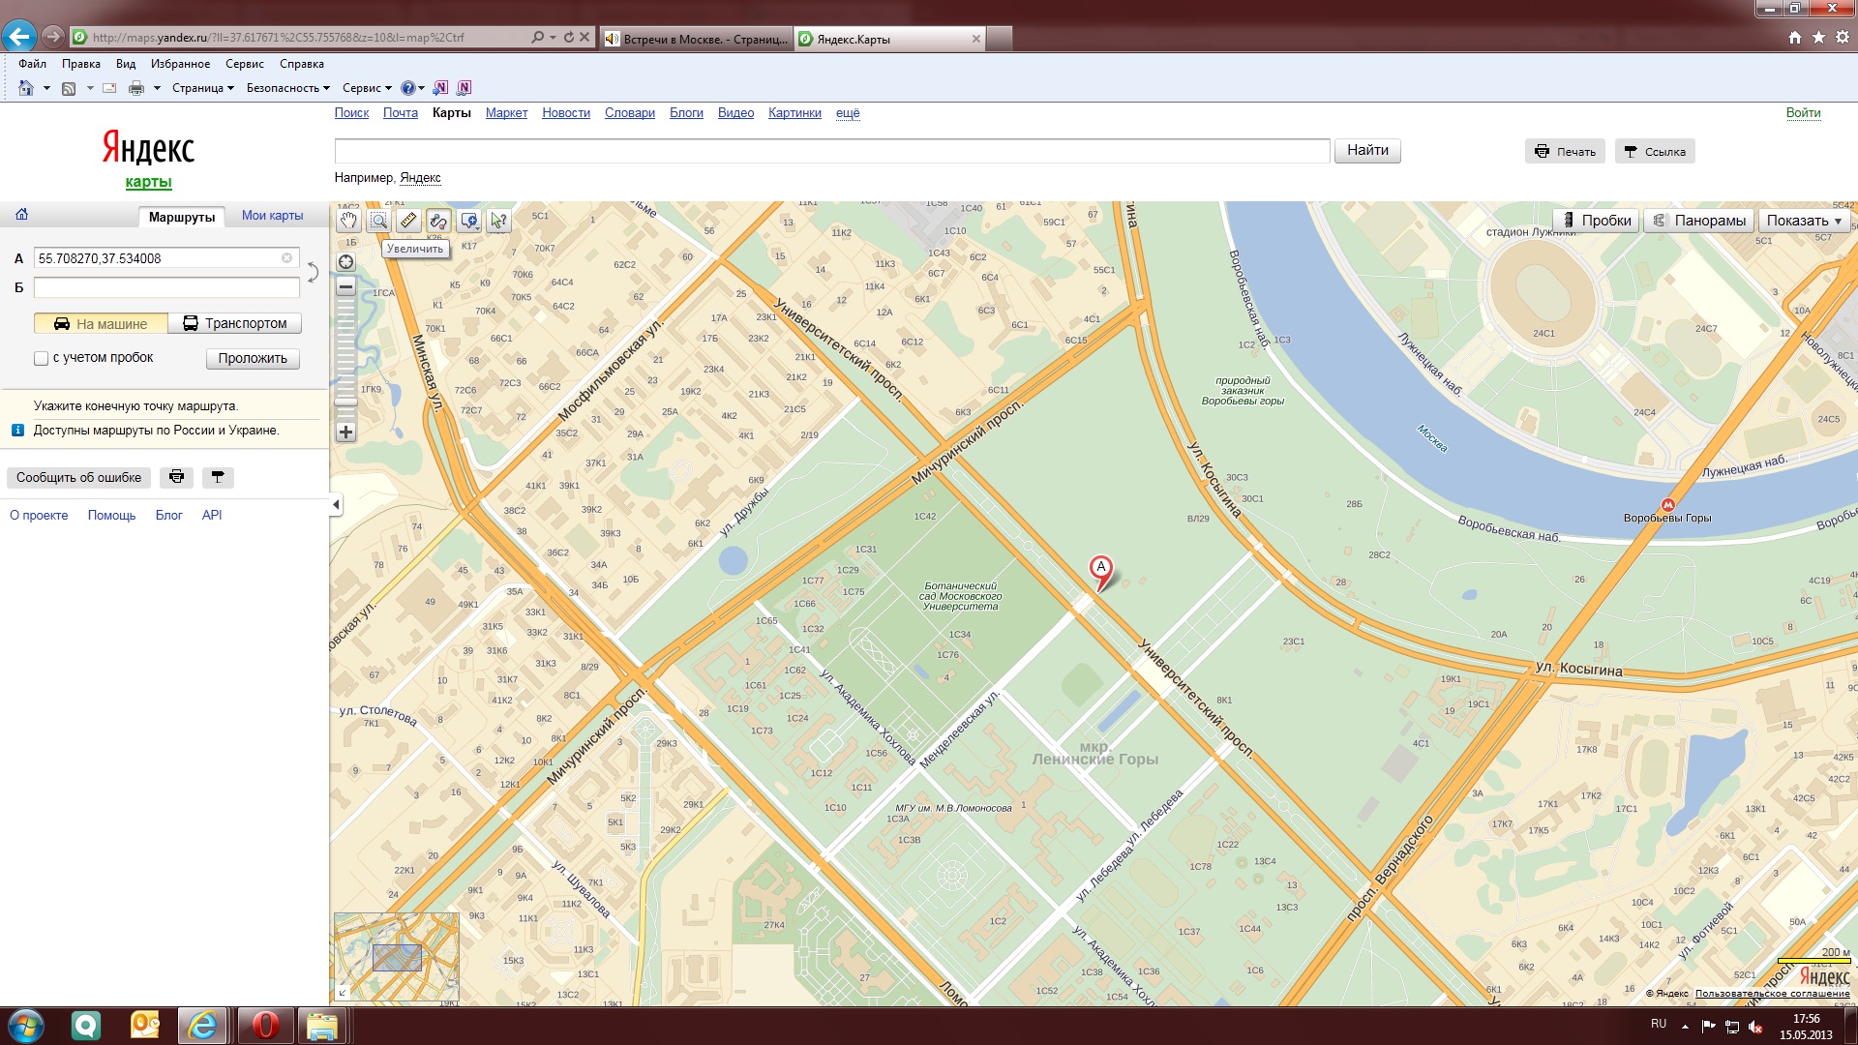Open the Справка menu
This screenshot has width=1858, height=1045.
(302, 64)
